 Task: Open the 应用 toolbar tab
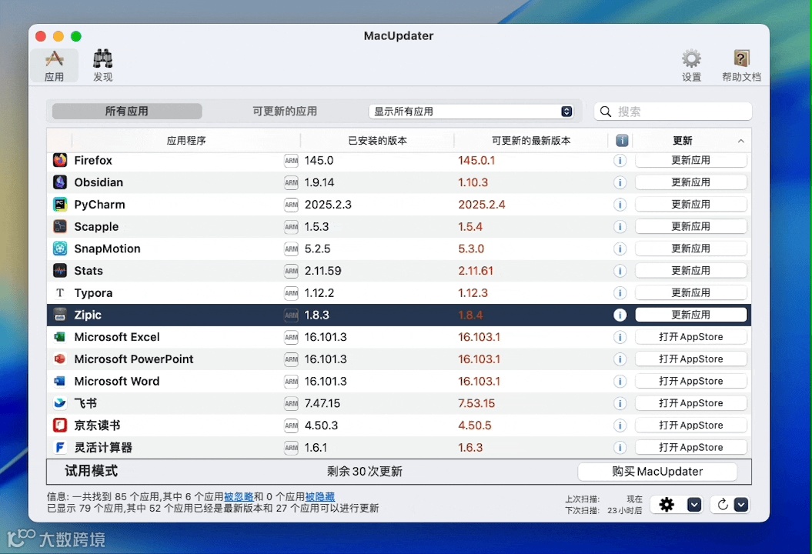point(55,65)
